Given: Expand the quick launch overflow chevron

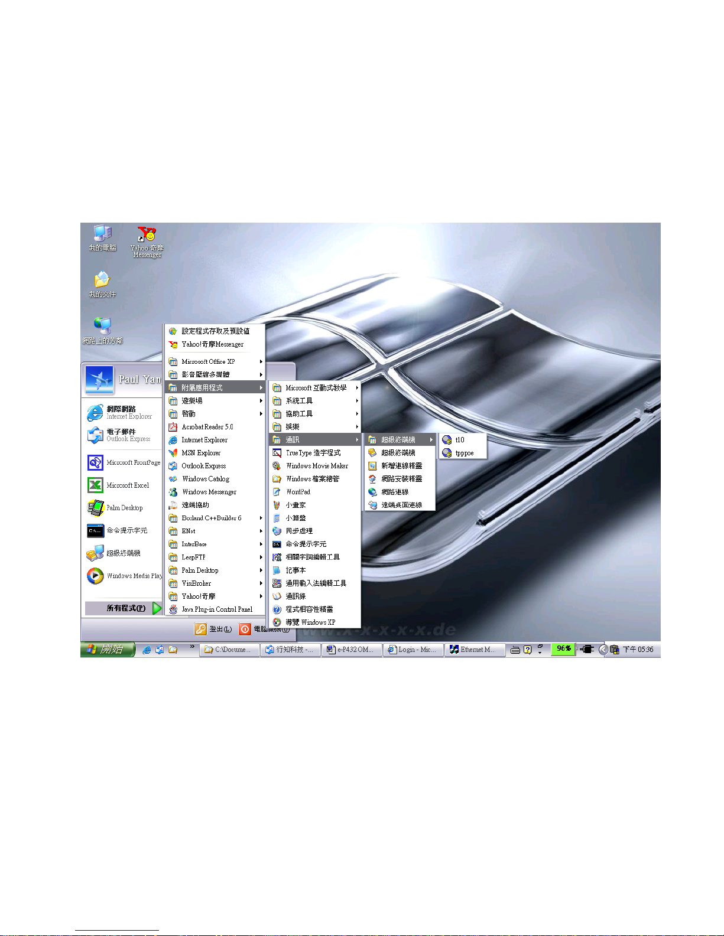Looking at the screenshot, I should [192, 647].
